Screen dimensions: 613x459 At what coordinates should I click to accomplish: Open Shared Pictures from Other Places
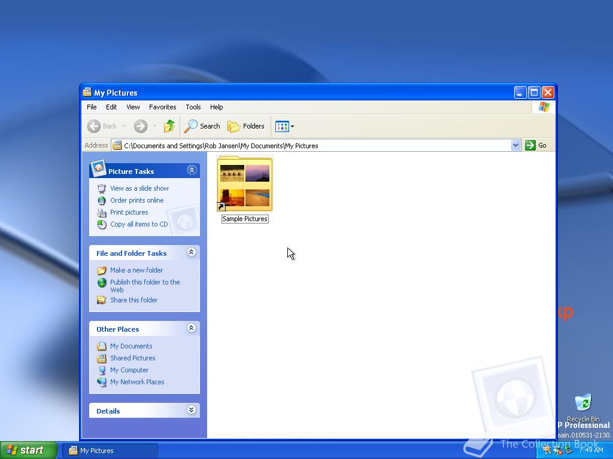pyautogui.click(x=132, y=358)
